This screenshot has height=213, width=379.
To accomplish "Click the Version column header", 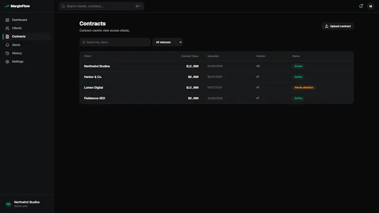I will 261,56.
